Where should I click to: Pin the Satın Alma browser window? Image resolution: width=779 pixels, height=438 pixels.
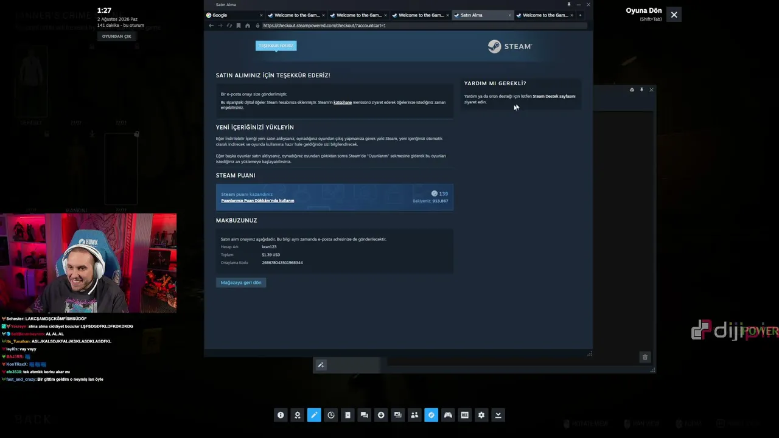(569, 5)
